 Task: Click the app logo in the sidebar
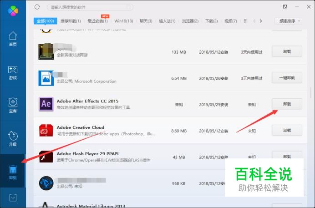point(13,10)
